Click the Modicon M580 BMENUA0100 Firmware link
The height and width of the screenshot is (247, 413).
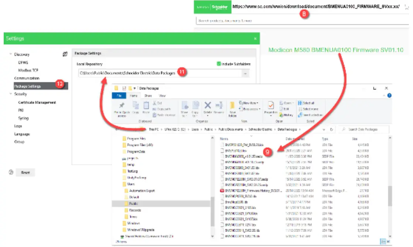coord(336,50)
